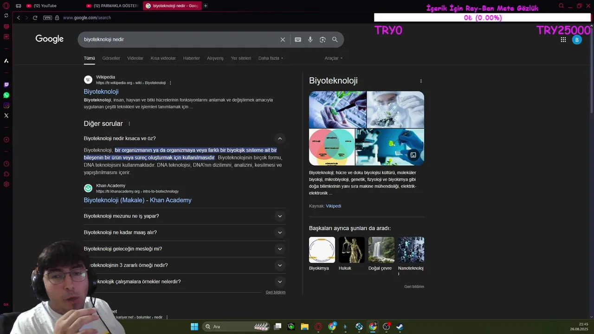
Task: Click the site padlock security icon
Action: click(x=57, y=18)
